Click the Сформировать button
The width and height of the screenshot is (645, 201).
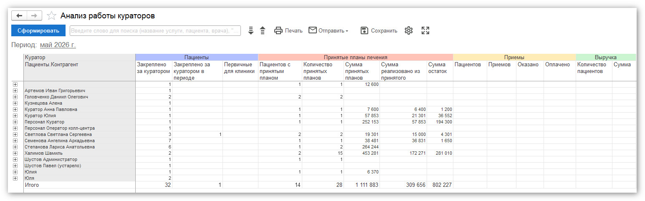pyautogui.click(x=38, y=30)
